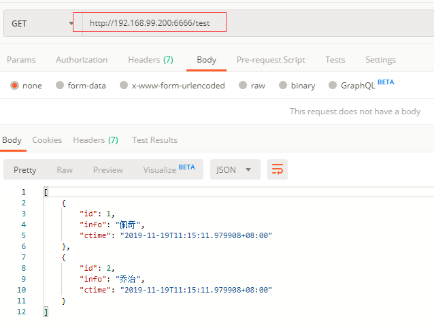Switch response view to Raw
Viewport: 434px width, 332px height.
[65, 169]
